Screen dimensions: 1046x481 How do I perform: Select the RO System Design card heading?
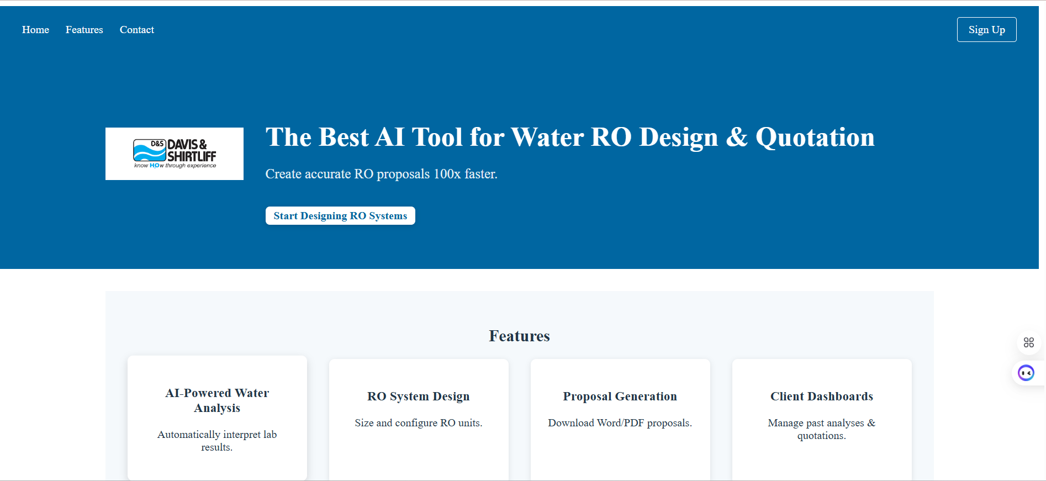click(x=419, y=397)
